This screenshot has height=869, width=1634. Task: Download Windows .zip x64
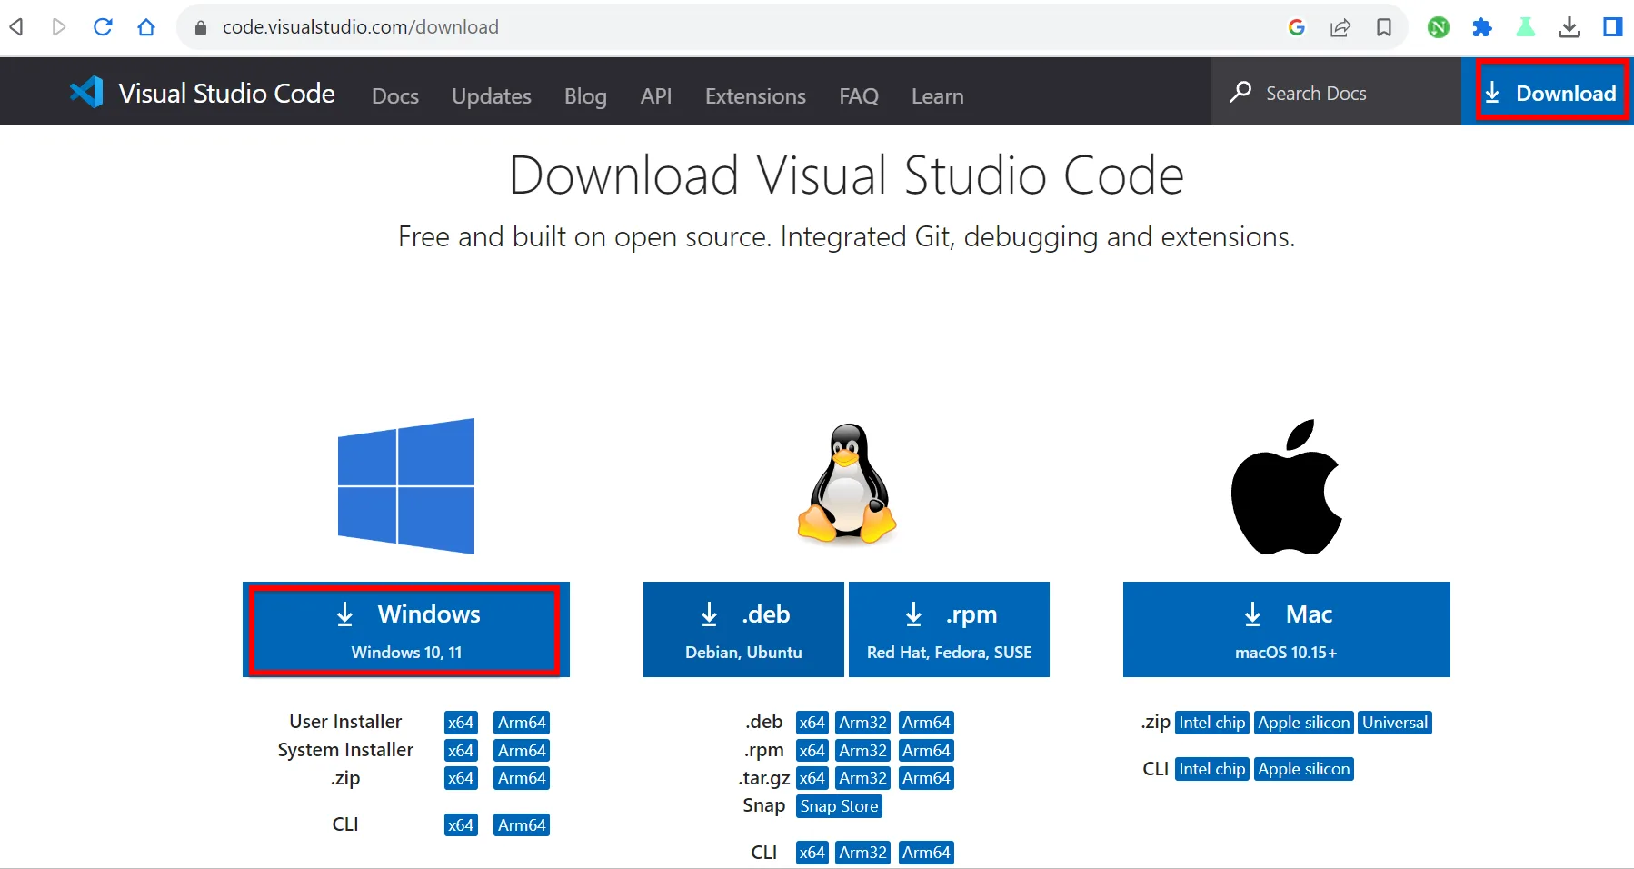pos(461,778)
